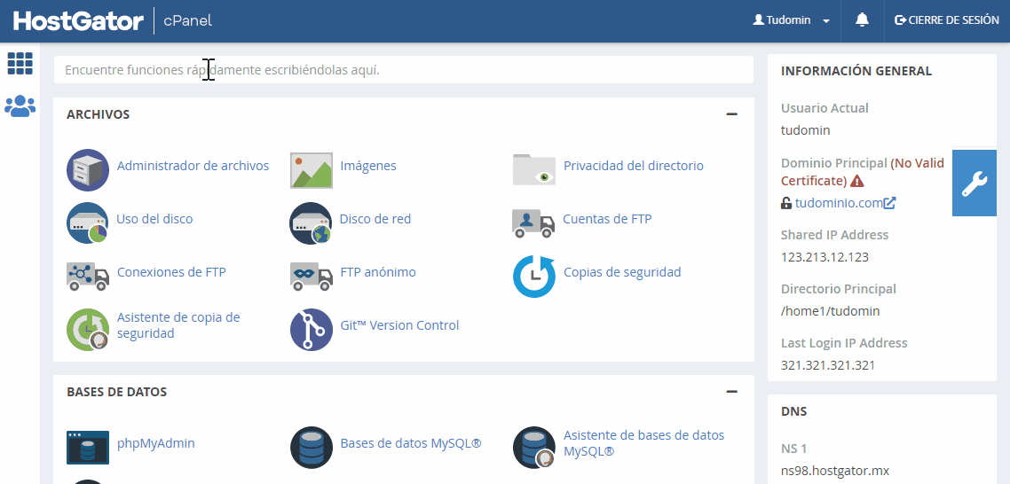Viewport: 1010px width, 484px height.
Task: Click the Administrador de archivos cabinet icon
Action: point(88,170)
